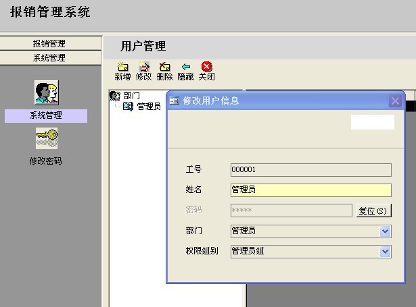Click the 修改用户信息 dialog title icon
416x307 pixels.
174,101
